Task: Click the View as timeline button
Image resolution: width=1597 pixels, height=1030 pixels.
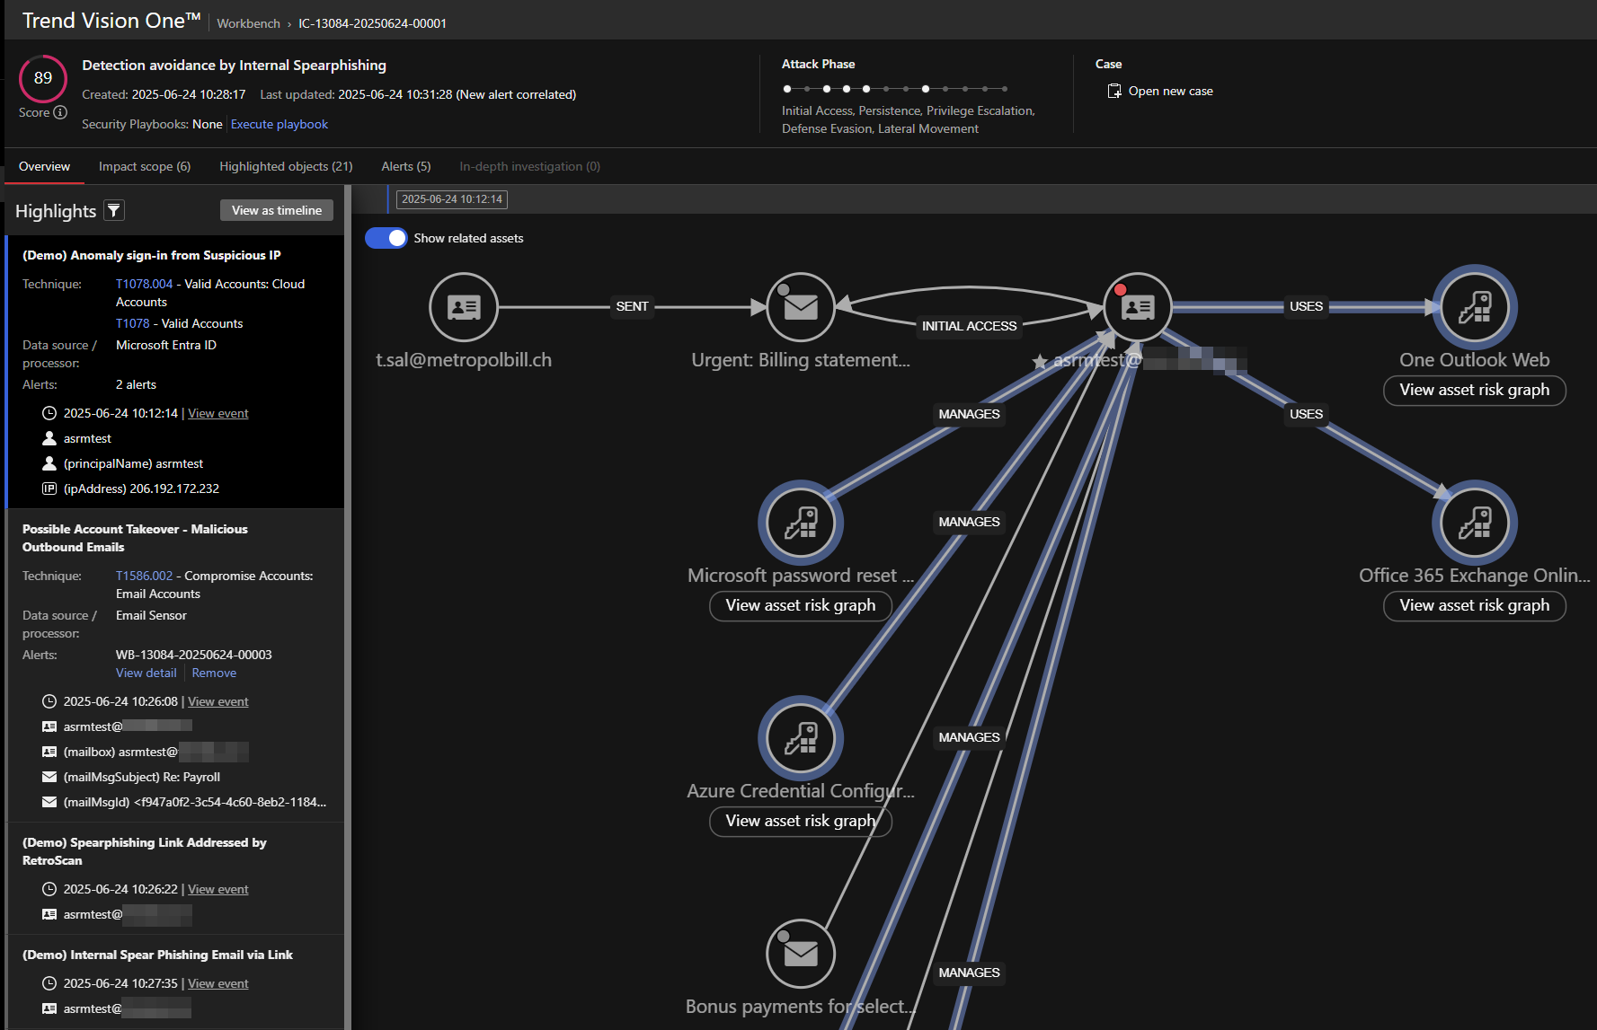Action: point(277,210)
